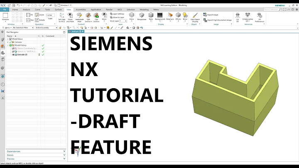Hide the Extrude (2) feature
This screenshot has width=299, height=168.
(x=13, y=54)
